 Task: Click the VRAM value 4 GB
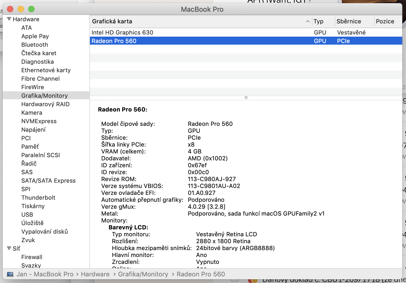(x=195, y=151)
